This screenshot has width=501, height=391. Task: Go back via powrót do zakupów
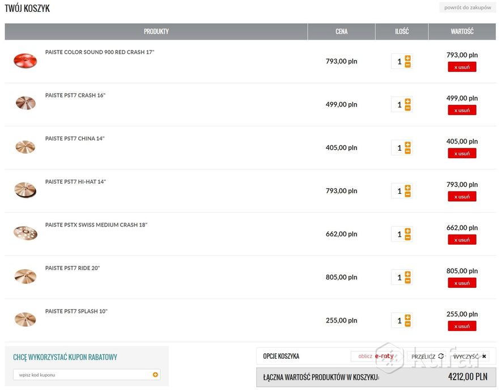click(x=468, y=7)
